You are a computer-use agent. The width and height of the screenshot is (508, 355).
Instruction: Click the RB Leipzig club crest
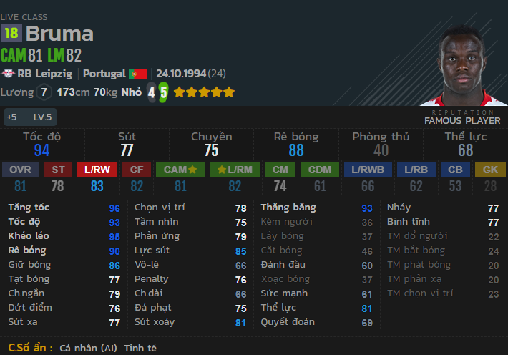click(9, 74)
